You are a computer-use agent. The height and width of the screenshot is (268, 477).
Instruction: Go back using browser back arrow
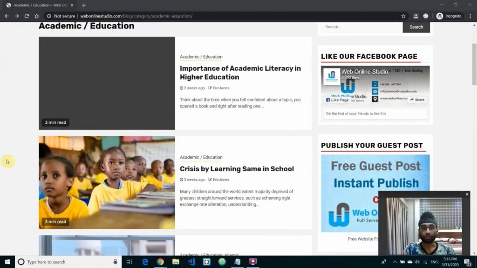(7, 16)
